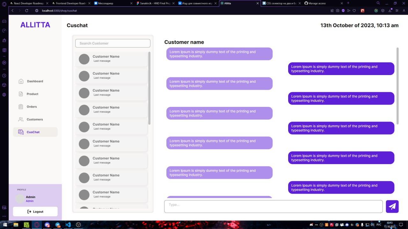Open the Windows Start menu
408x229 pixels.
(5, 225)
